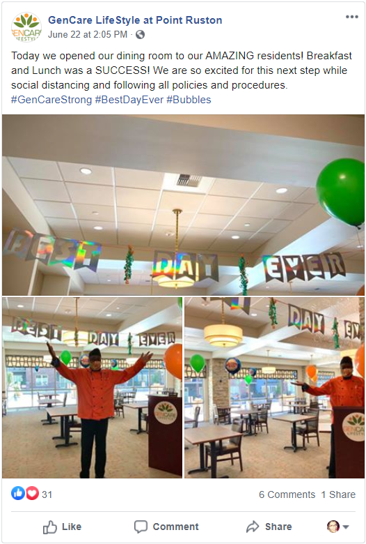Open the top Best Day Ever banner photo
The height and width of the screenshot is (544, 366).
(x=183, y=205)
